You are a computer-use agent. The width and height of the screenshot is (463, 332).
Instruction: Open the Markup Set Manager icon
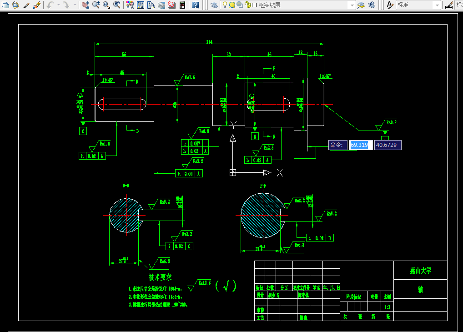[171, 5]
